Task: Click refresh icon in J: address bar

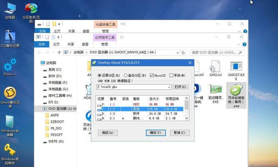Action: 183,53
